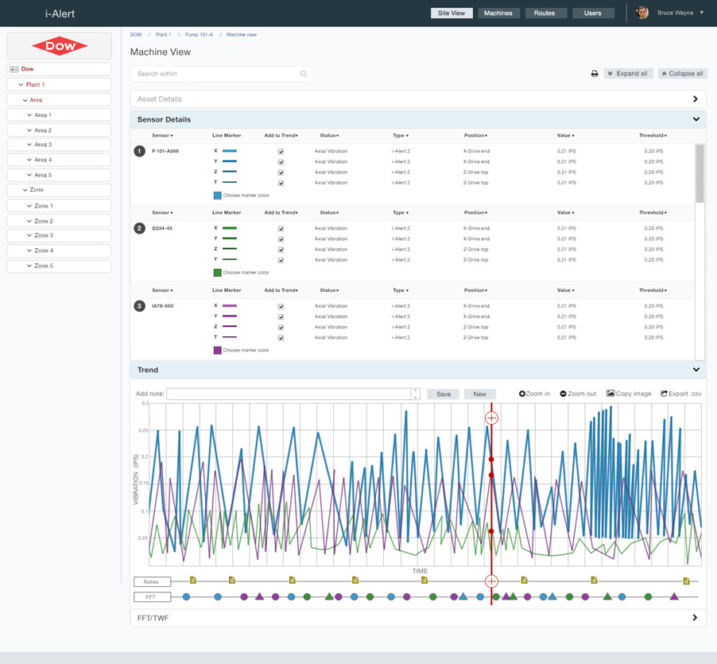Zoom out on the trend chart

pyautogui.click(x=578, y=394)
